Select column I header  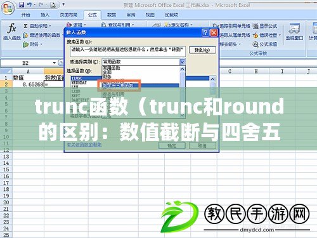[282, 71]
